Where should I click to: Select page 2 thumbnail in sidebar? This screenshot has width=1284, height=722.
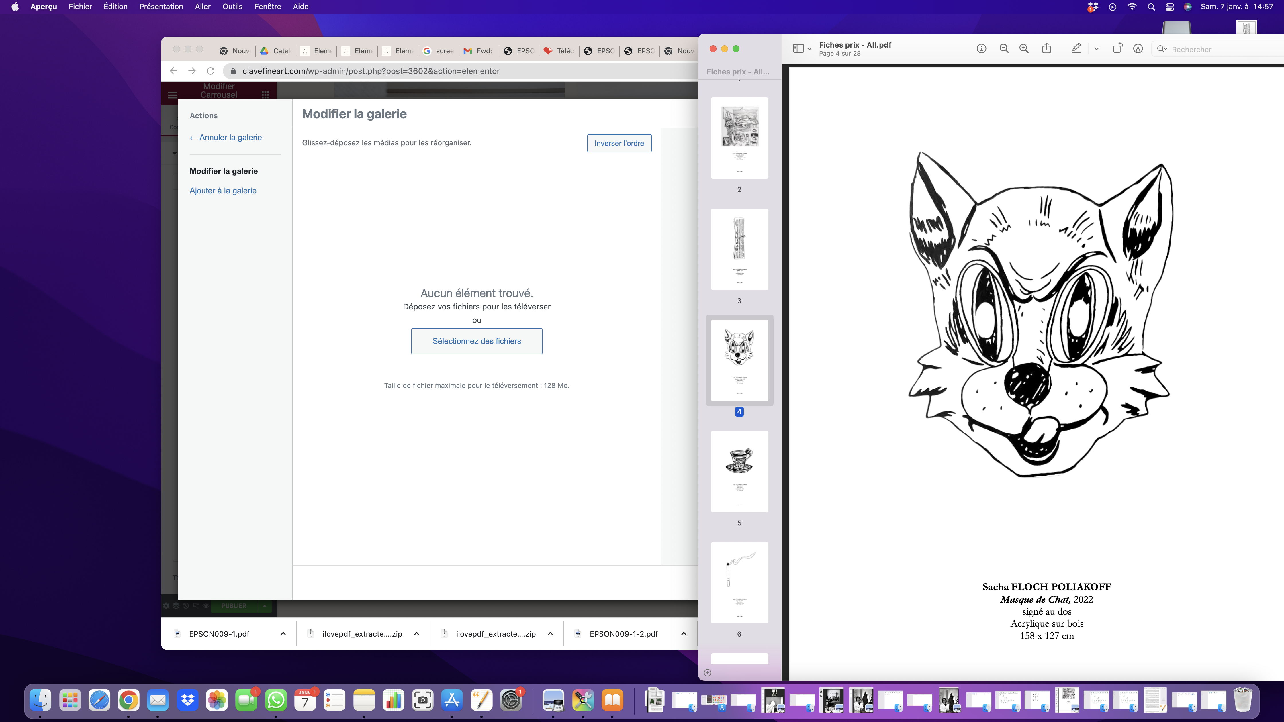739,138
